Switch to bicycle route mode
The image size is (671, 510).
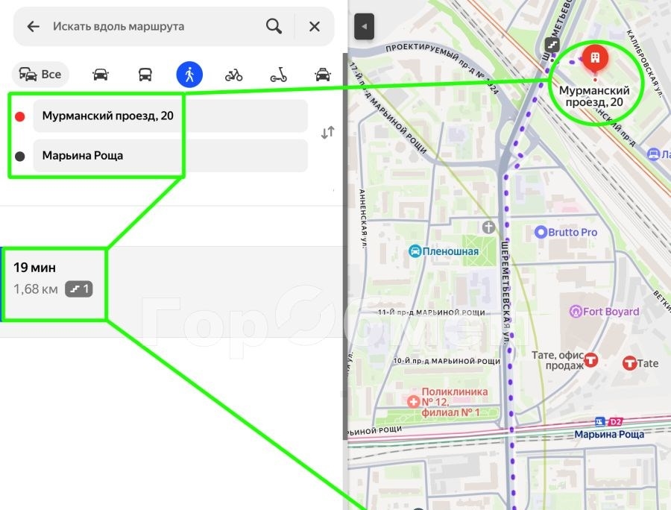234,75
